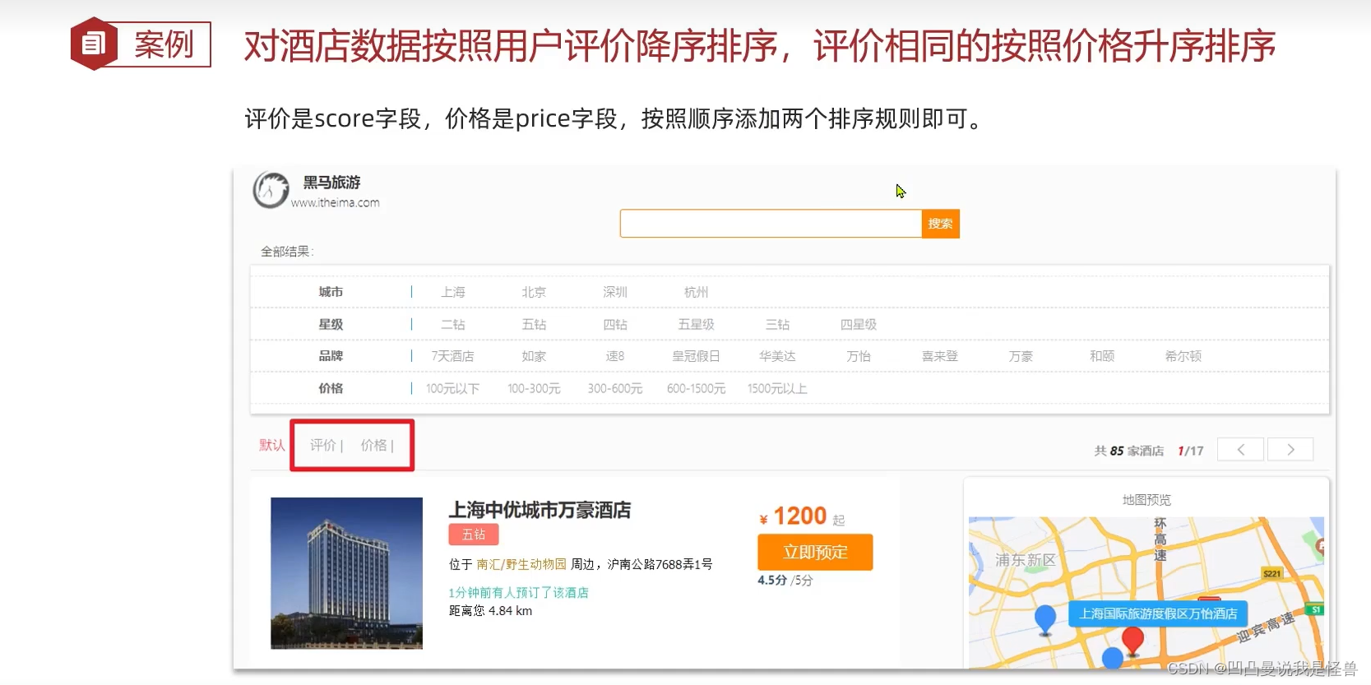Click the 共 85 家酒店 count text
The height and width of the screenshot is (685, 1371).
tap(1129, 451)
